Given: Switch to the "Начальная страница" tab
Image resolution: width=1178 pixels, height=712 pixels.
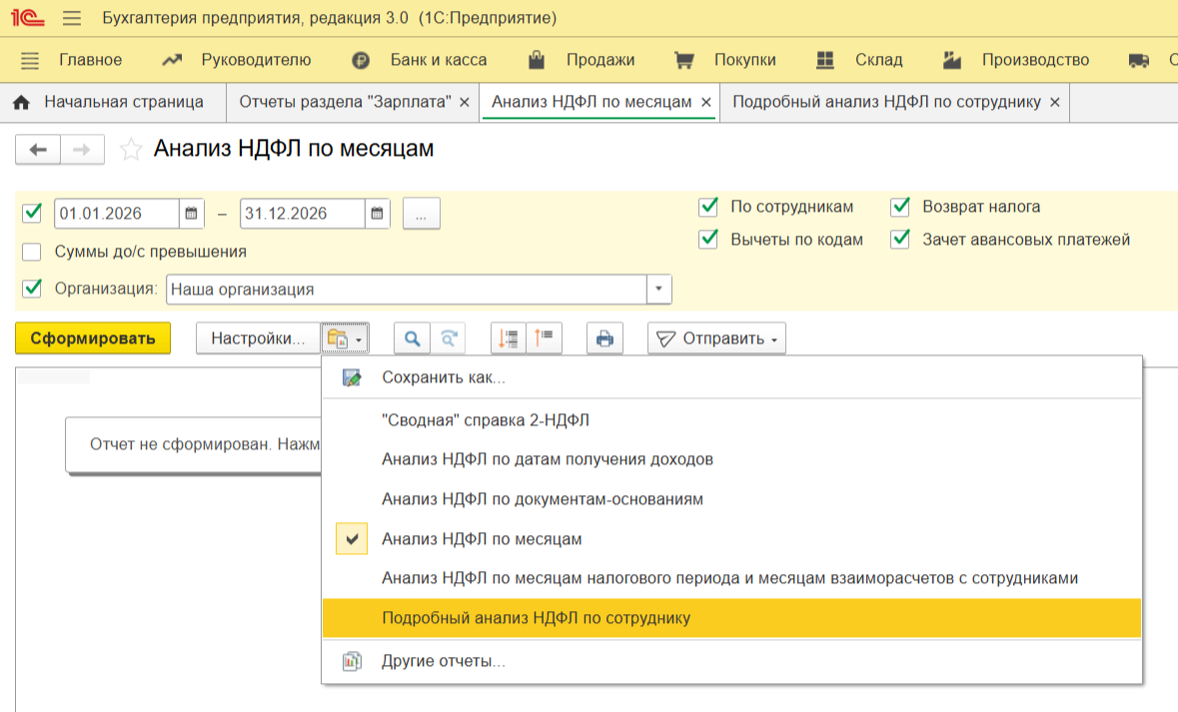Looking at the screenshot, I should (112, 102).
